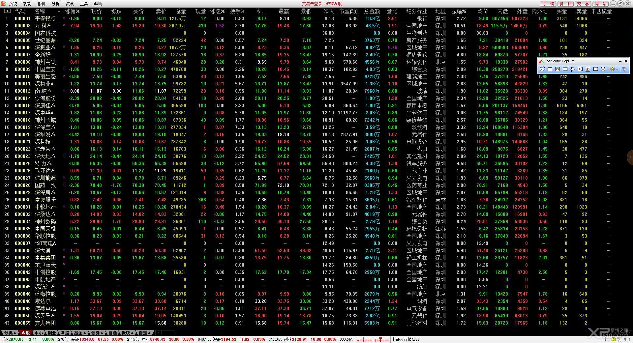The width and height of the screenshot is (633, 343).
Task: Click the 行情 button at top right
Action: click(548, 4)
